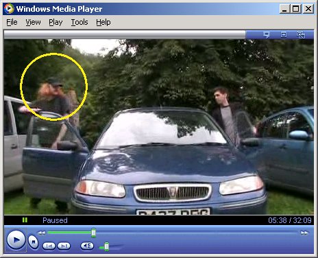Skip to the previous track
This screenshot has height=258, width=318.
[x=49, y=246]
